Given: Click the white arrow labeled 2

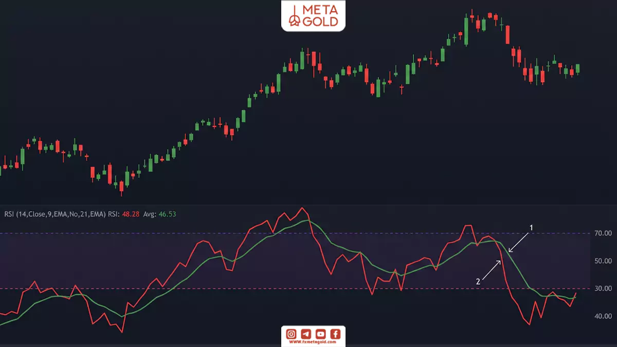Looking at the screenshot, I should coord(492,269).
